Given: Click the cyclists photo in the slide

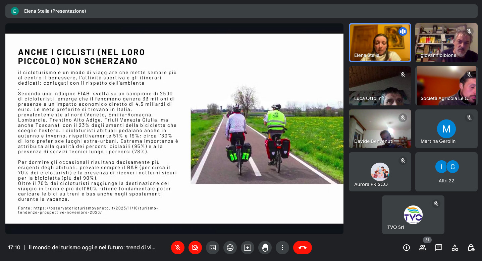Looking at the screenshot, I should tap(267, 134).
